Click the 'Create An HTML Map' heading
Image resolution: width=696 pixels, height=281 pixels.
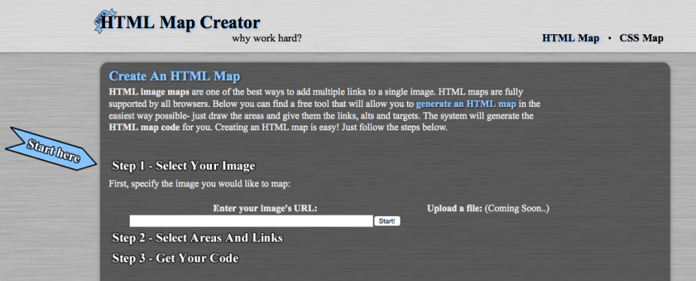point(174,76)
